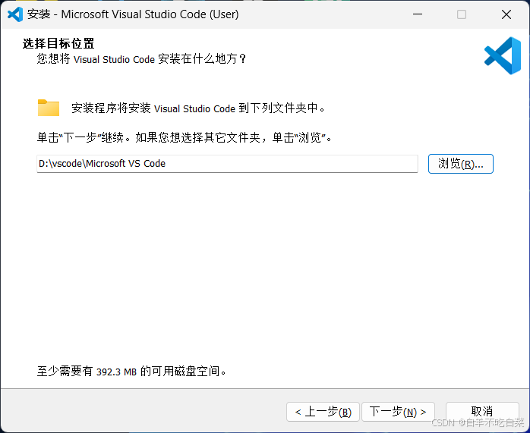Click window title 安装 - Microsoft Visual Studio Code (User)
This screenshot has width=530, height=433.
click(x=133, y=14)
